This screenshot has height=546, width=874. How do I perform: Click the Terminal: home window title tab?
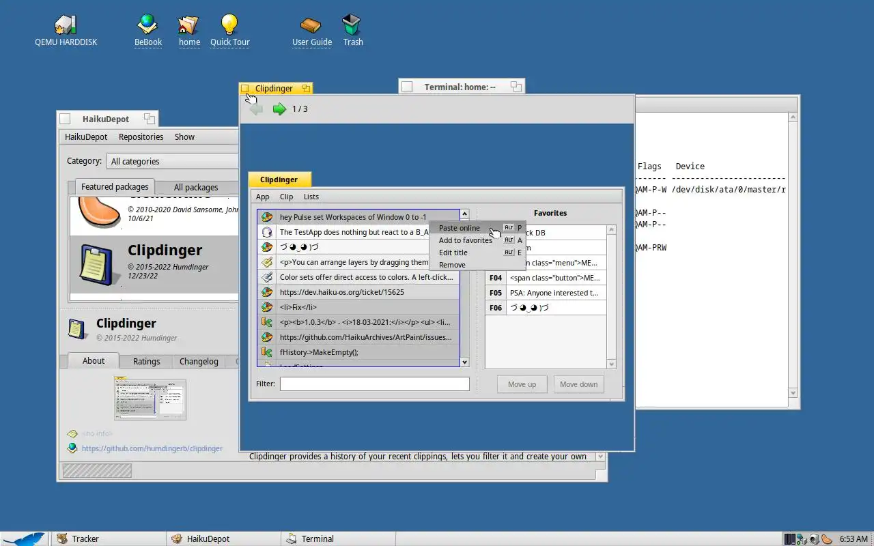point(460,87)
